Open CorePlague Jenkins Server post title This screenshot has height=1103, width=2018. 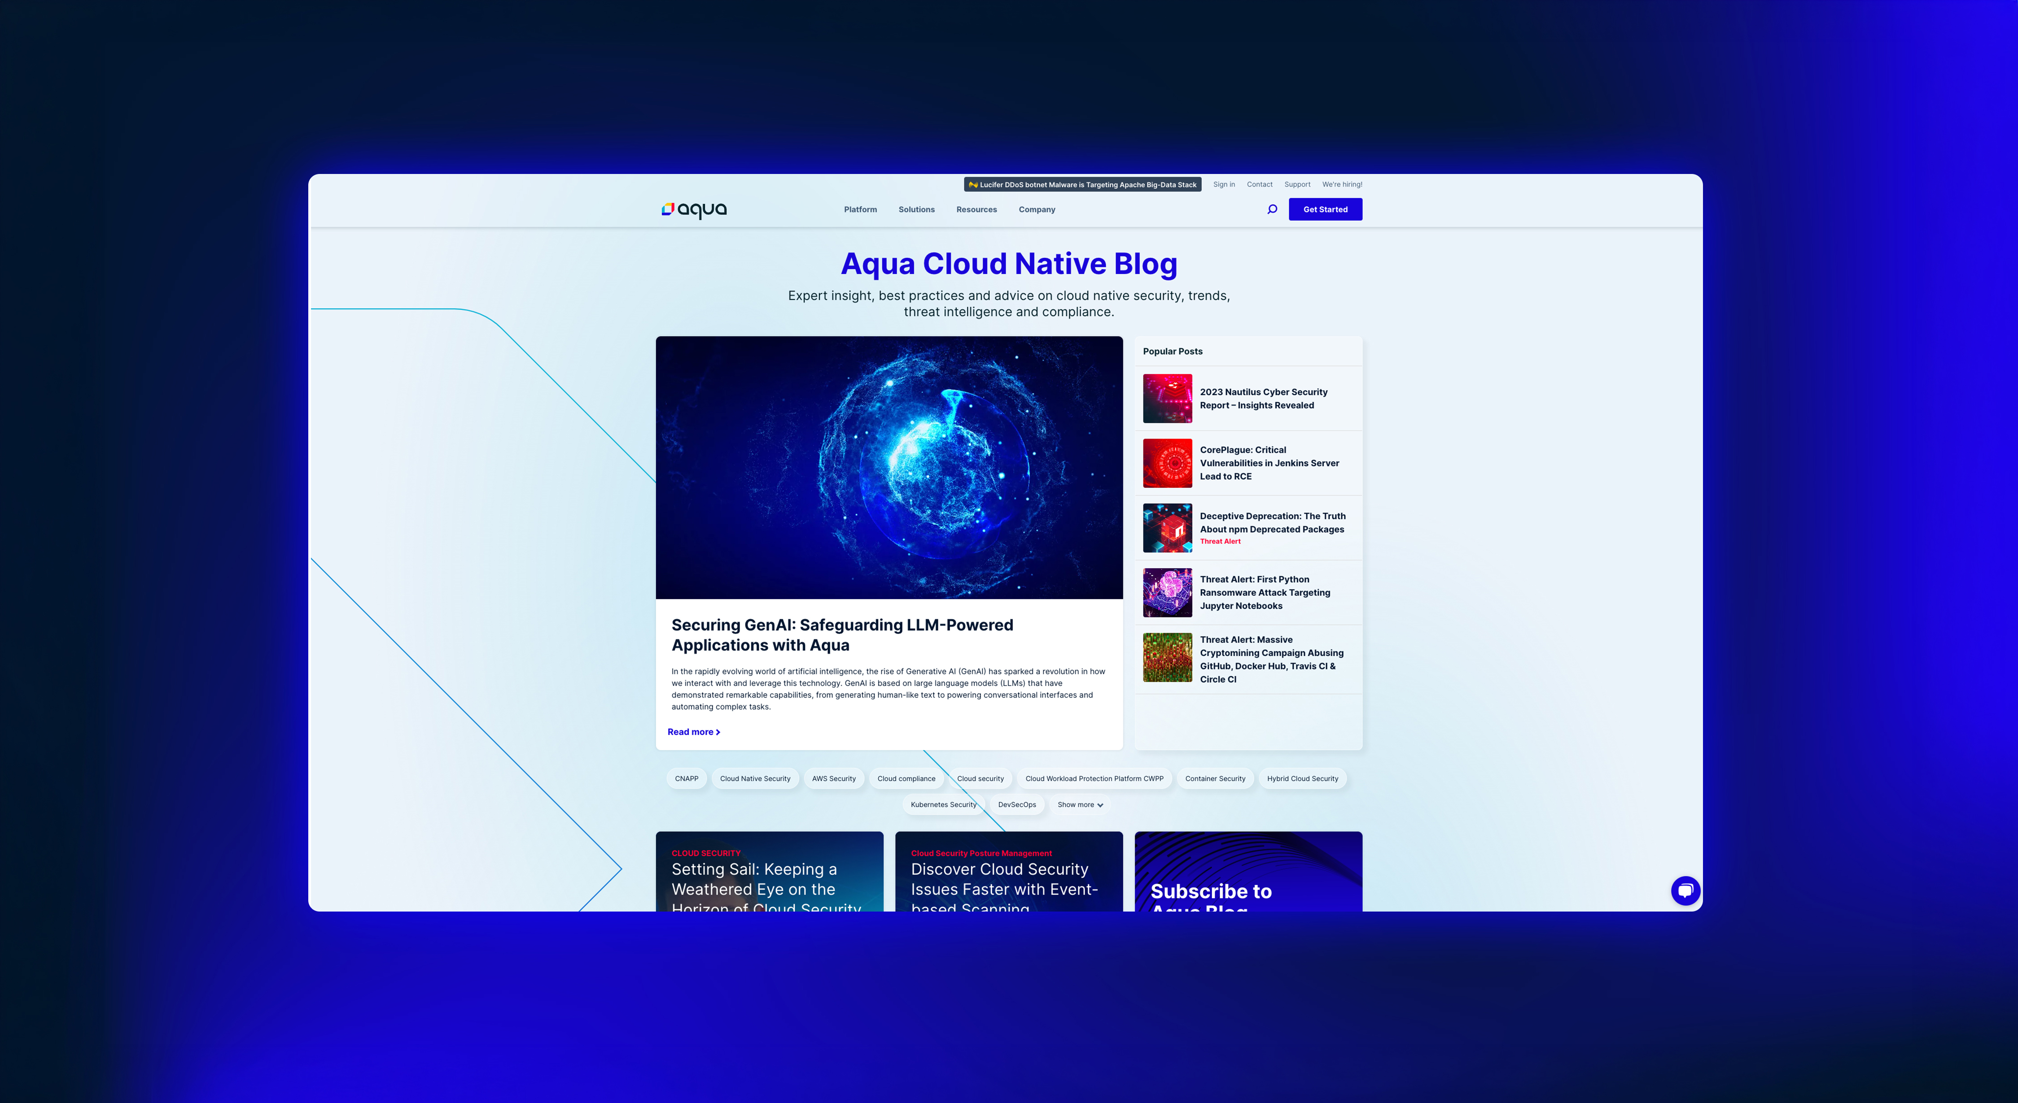pyautogui.click(x=1269, y=464)
